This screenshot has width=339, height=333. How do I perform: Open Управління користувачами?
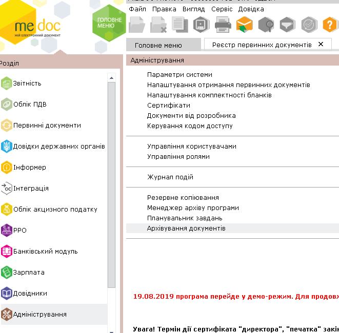click(x=192, y=147)
